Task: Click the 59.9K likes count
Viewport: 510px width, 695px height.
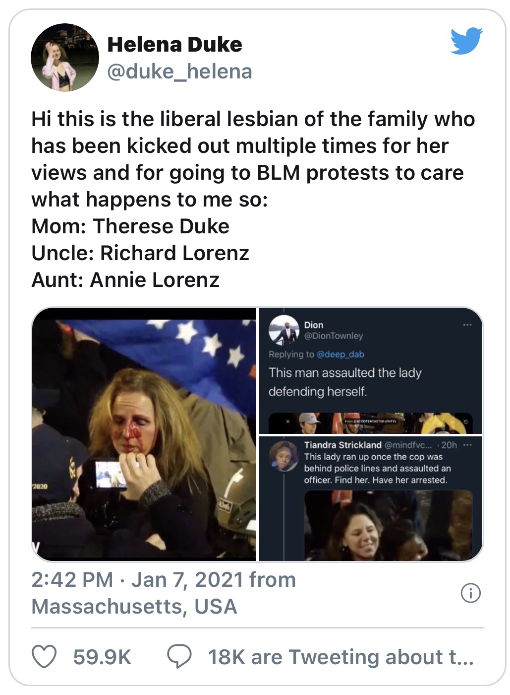Action: pos(102,657)
